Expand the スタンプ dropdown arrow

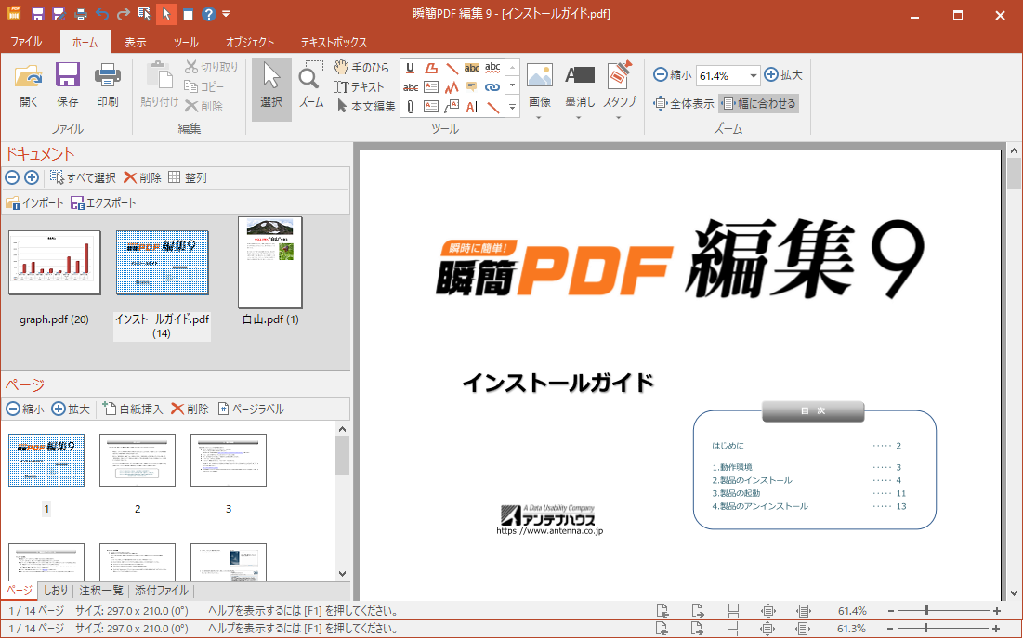pyautogui.click(x=619, y=118)
